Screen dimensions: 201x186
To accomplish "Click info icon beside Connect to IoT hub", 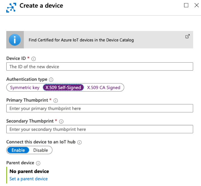I will point(80,142).
